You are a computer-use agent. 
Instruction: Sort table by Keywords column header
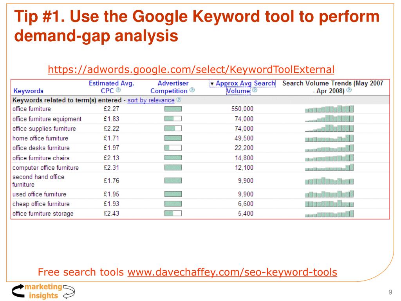click(28, 91)
